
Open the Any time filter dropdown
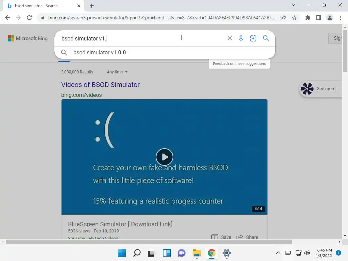(117, 72)
